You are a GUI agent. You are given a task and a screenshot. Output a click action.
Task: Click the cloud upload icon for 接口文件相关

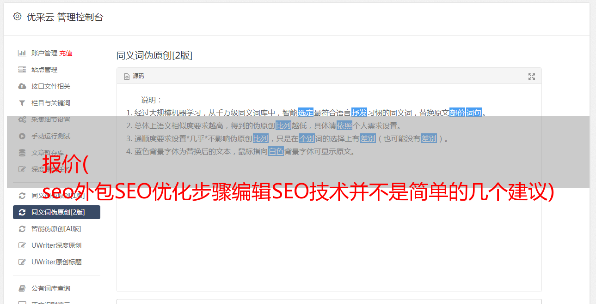click(x=22, y=86)
